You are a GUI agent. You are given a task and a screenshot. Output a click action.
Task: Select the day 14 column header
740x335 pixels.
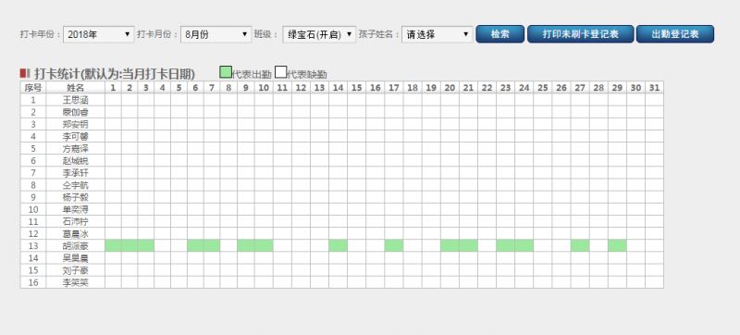338,87
